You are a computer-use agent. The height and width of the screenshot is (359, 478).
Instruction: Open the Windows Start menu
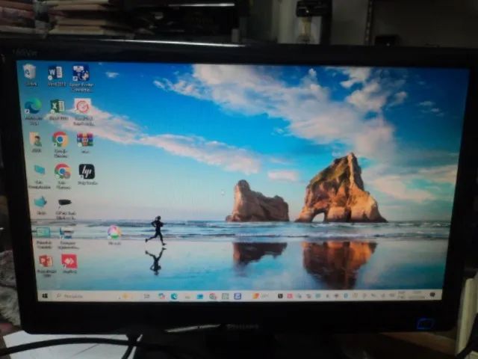pyautogui.click(x=45, y=296)
